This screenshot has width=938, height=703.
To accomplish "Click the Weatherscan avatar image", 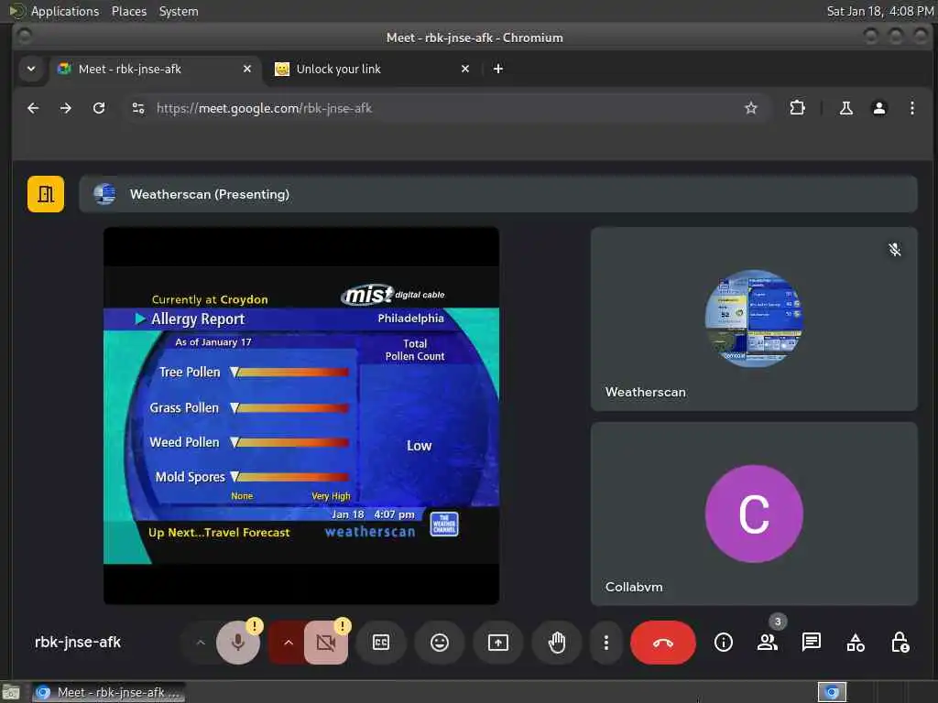I will coord(754,318).
